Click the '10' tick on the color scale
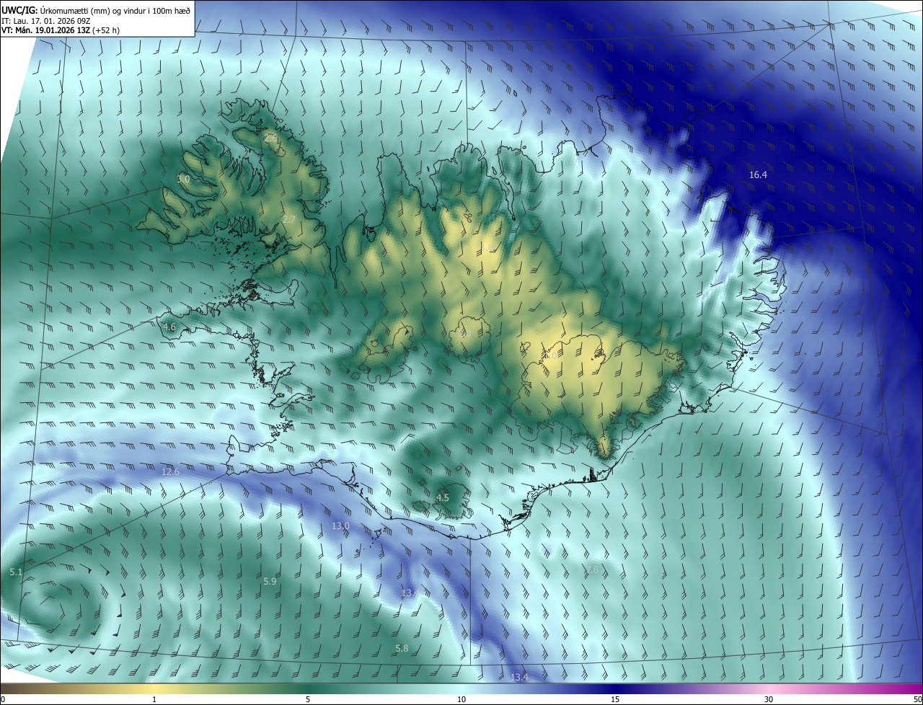923x705 pixels. 461,699
